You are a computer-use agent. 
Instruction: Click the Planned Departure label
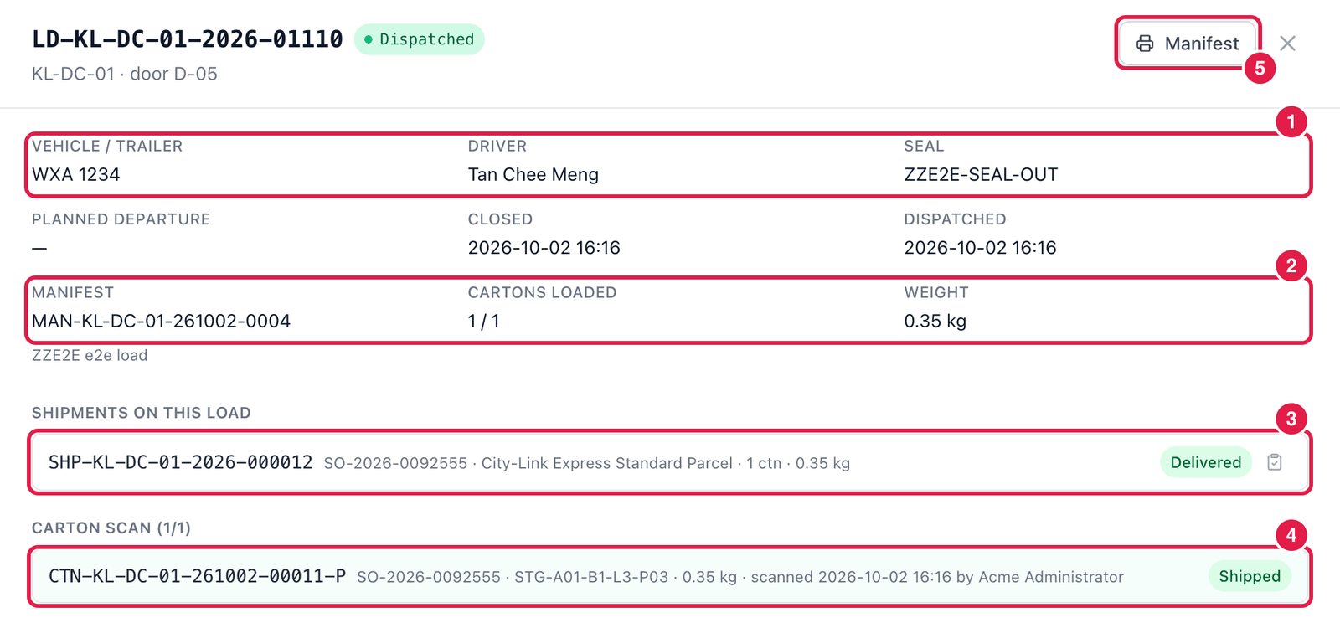tap(121, 219)
